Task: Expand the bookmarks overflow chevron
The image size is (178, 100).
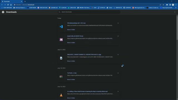Action: click(176, 8)
